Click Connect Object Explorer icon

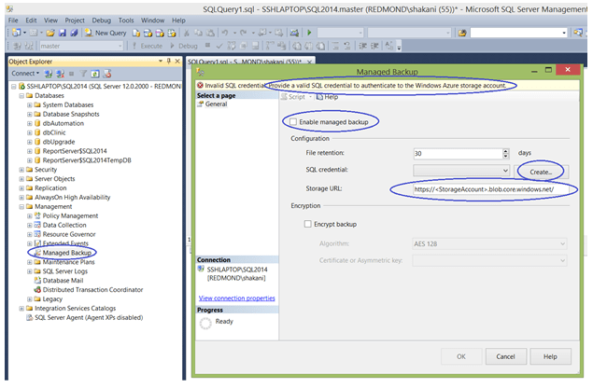[49, 74]
